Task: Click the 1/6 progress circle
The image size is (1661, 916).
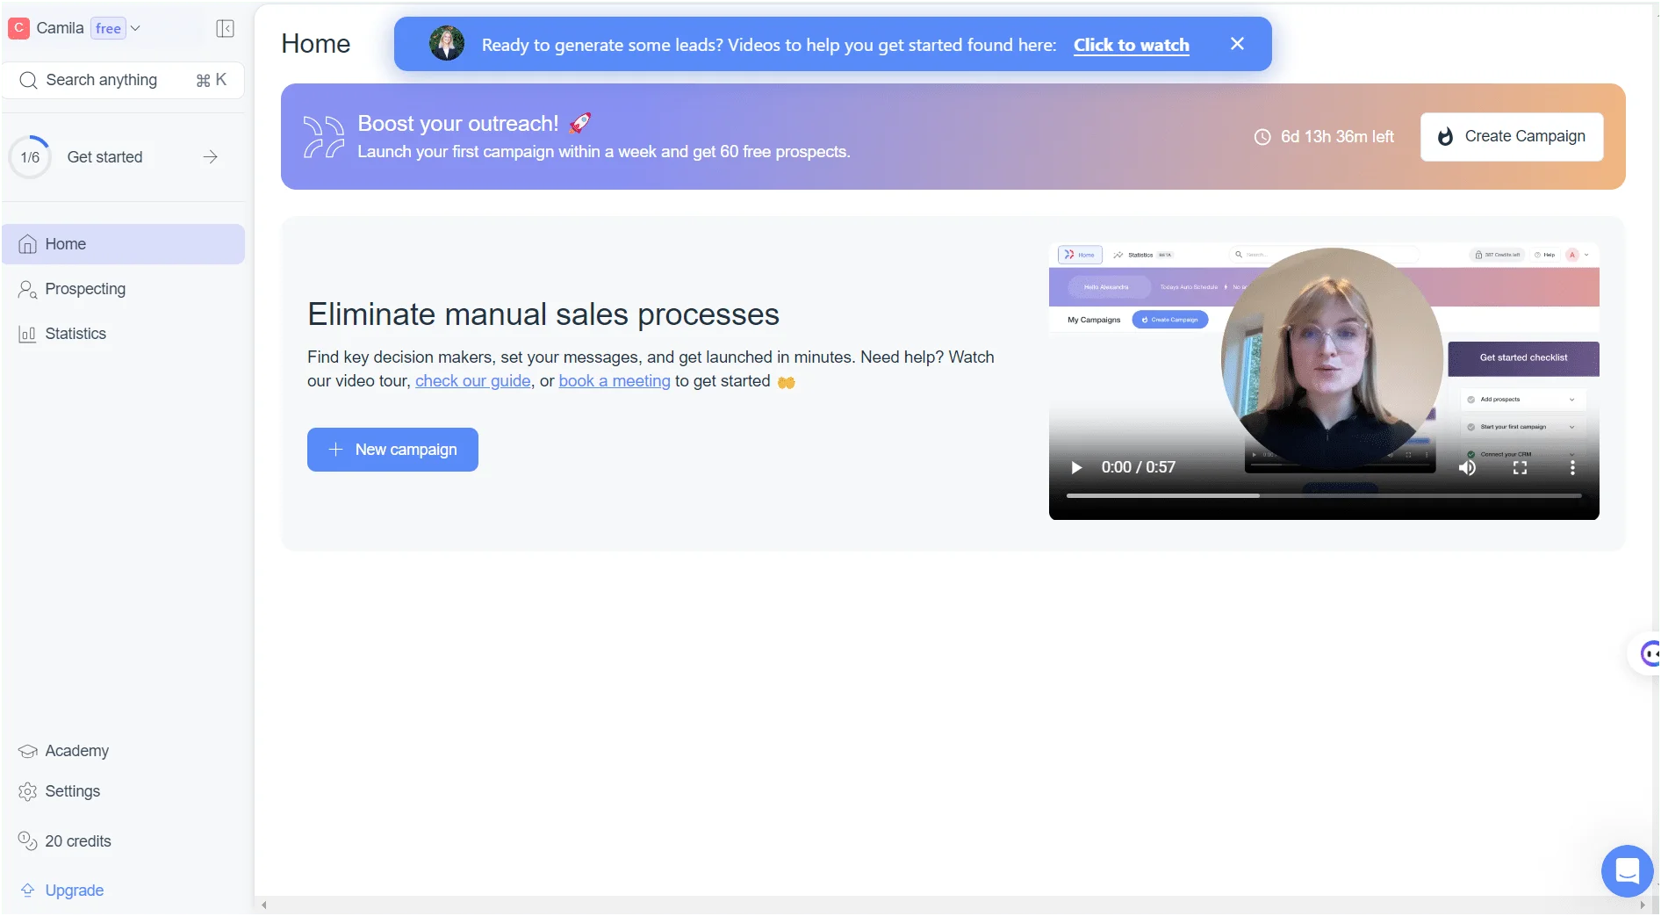Action: [x=30, y=157]
